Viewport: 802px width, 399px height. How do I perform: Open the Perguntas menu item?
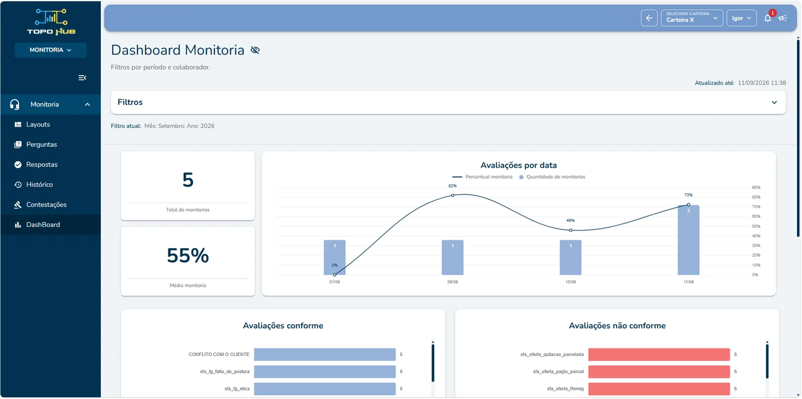pyautogui.click(x=50, y=145)
